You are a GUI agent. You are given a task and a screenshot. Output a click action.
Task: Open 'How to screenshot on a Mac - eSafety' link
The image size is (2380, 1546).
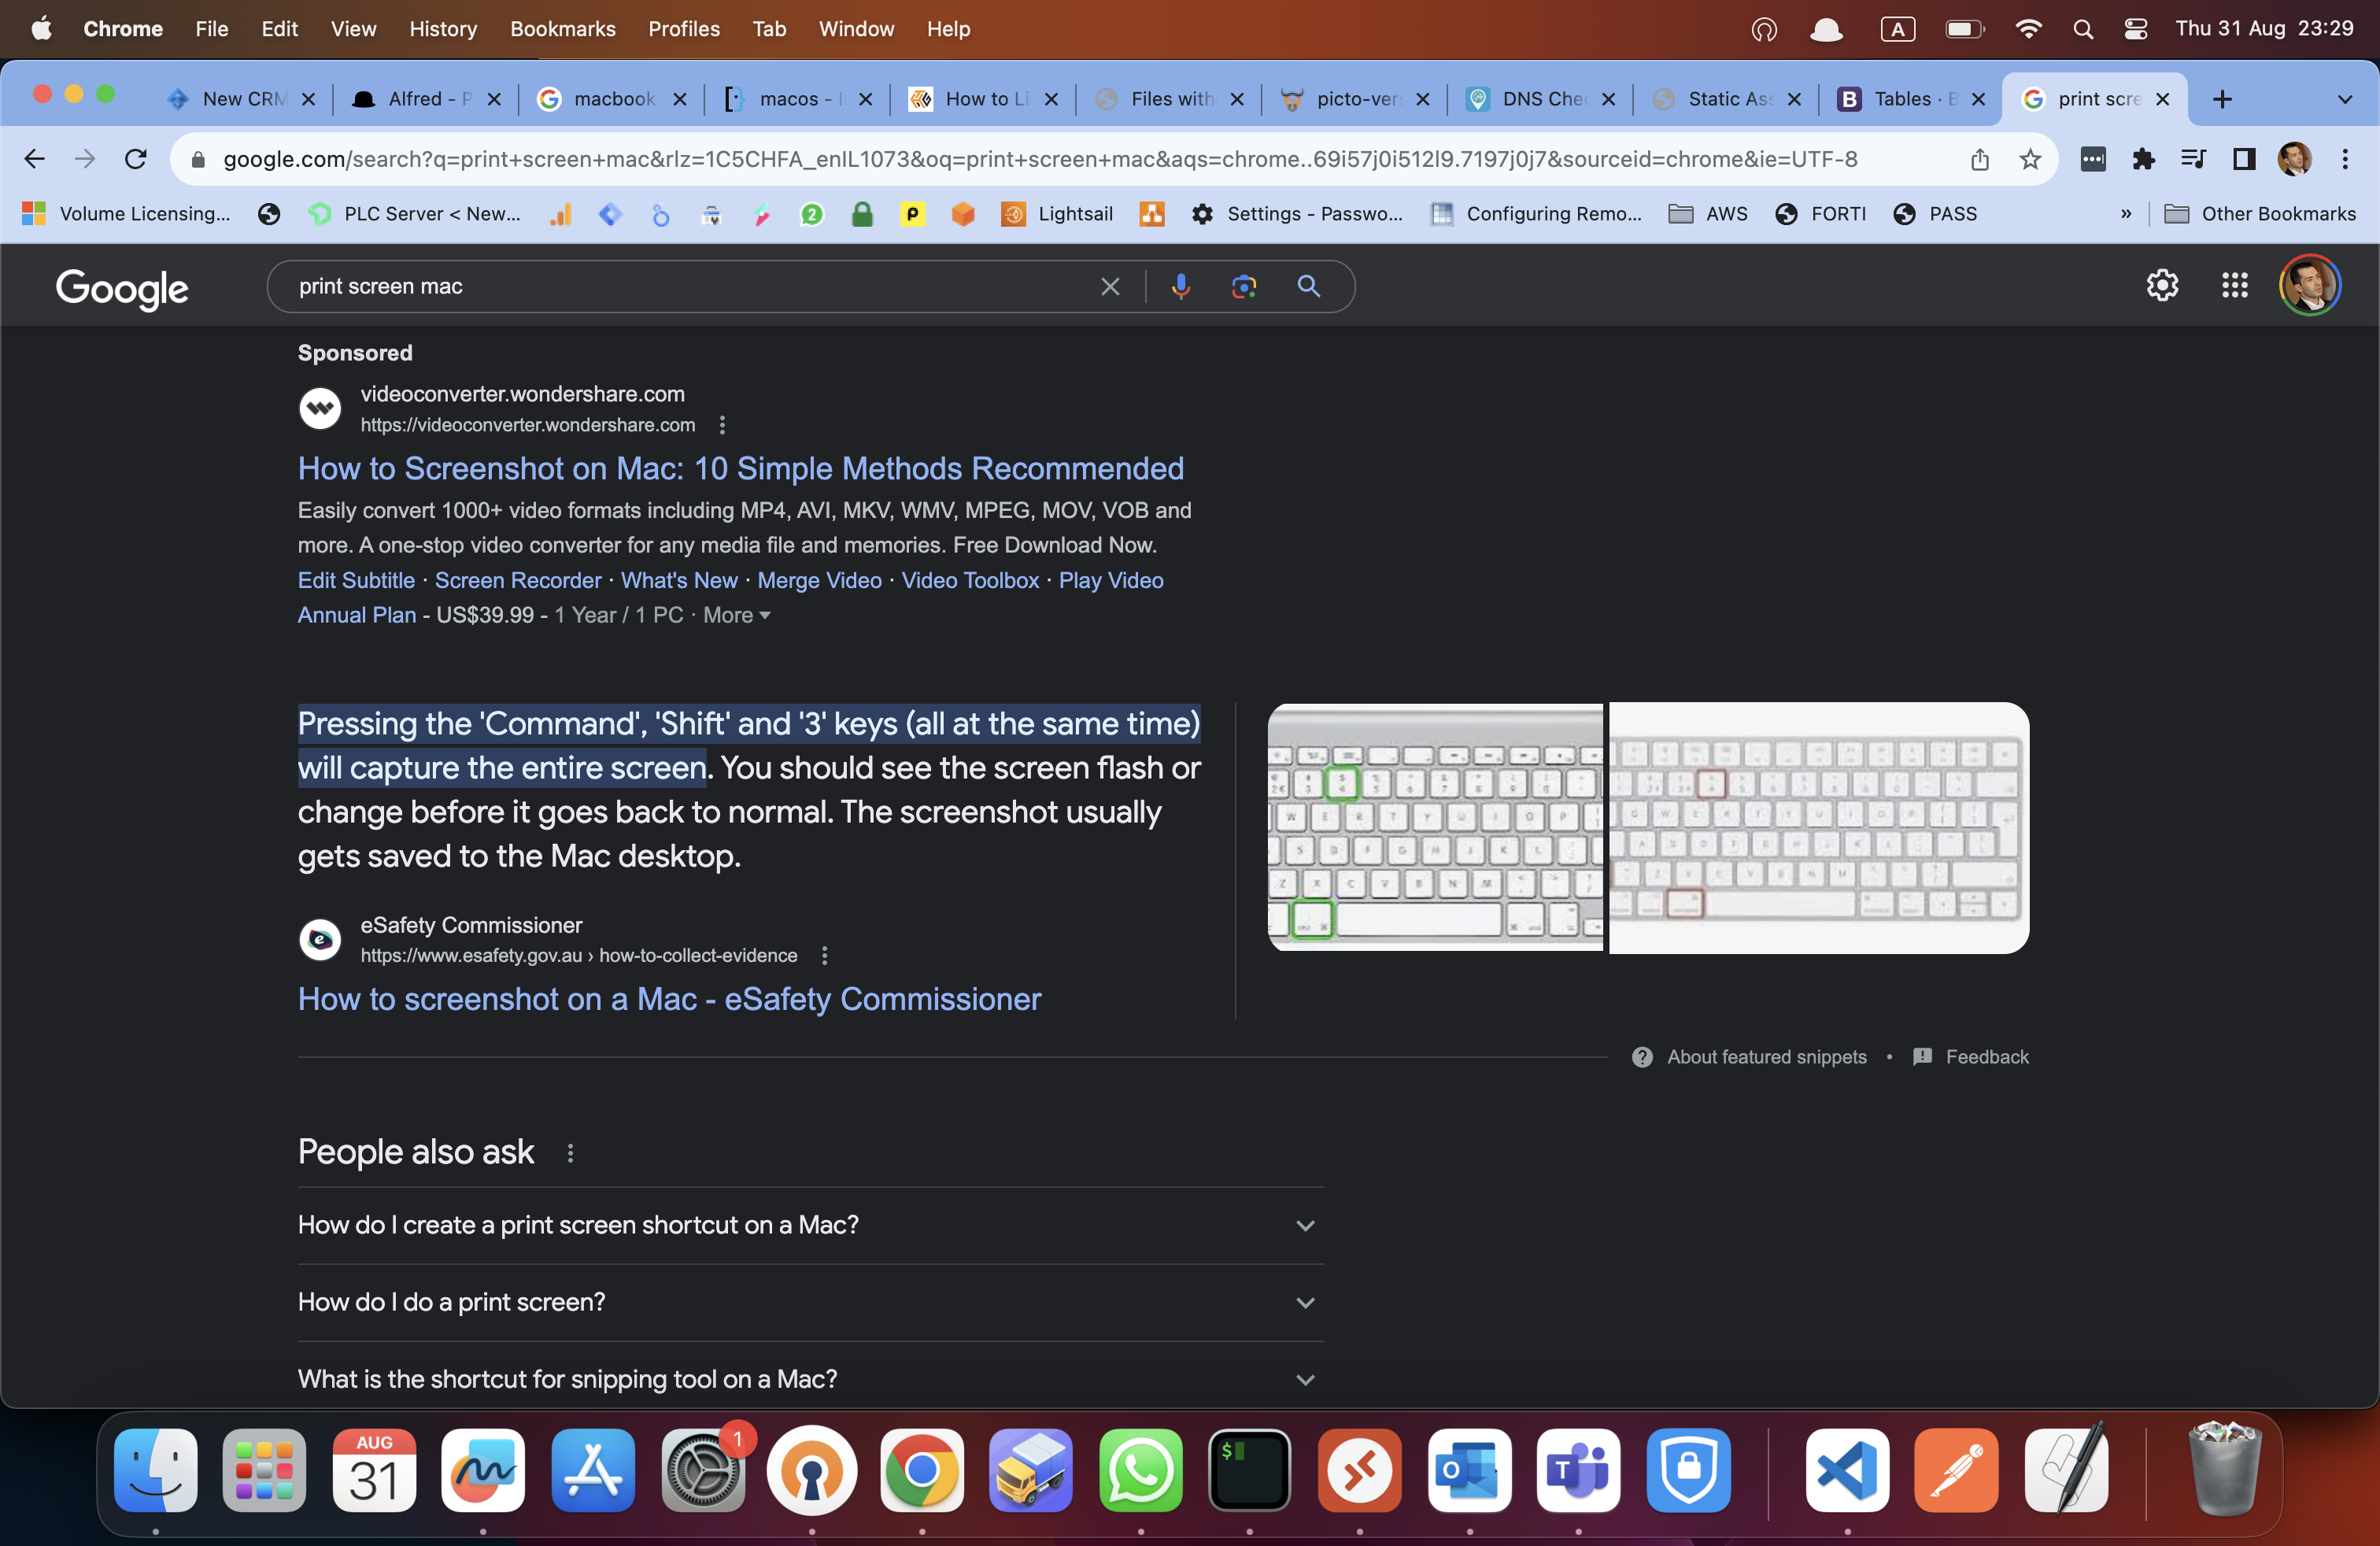pos(669,999)
